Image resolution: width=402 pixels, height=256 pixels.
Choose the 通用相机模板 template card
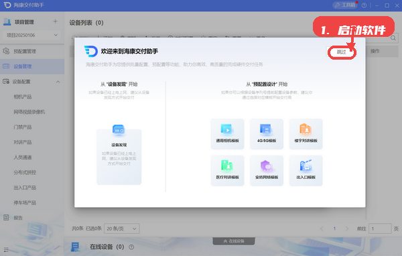pos(227,134)
